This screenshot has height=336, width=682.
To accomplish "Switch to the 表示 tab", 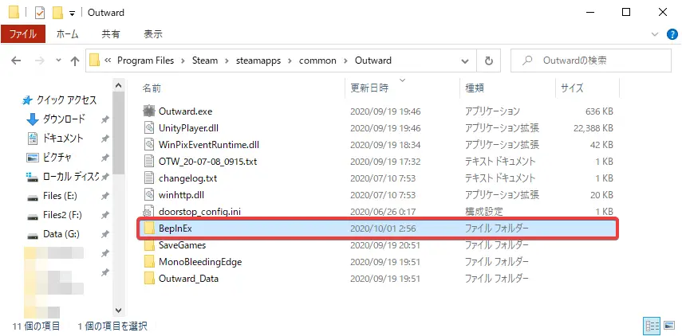I will (x=153, y=34).
